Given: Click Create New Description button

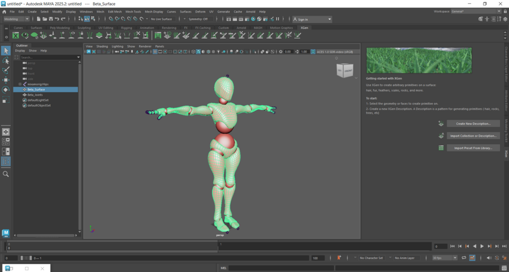Looking at the screenshot, I should point(473,123).
